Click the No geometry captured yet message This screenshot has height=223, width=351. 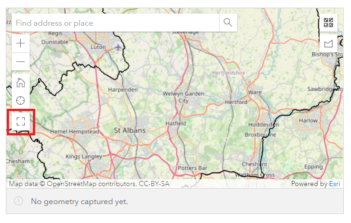pyautogui.click(x=79, y=201)
